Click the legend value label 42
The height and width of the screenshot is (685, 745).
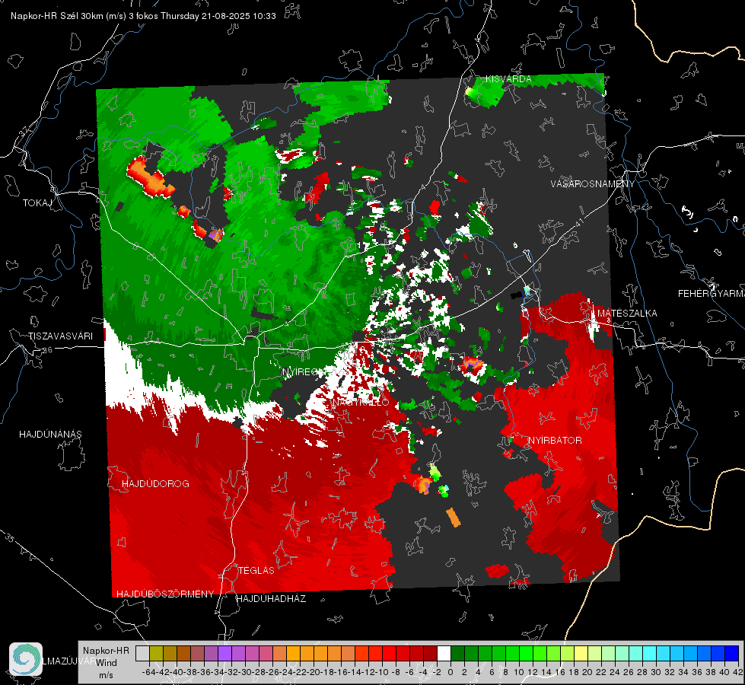coord(737,672)
